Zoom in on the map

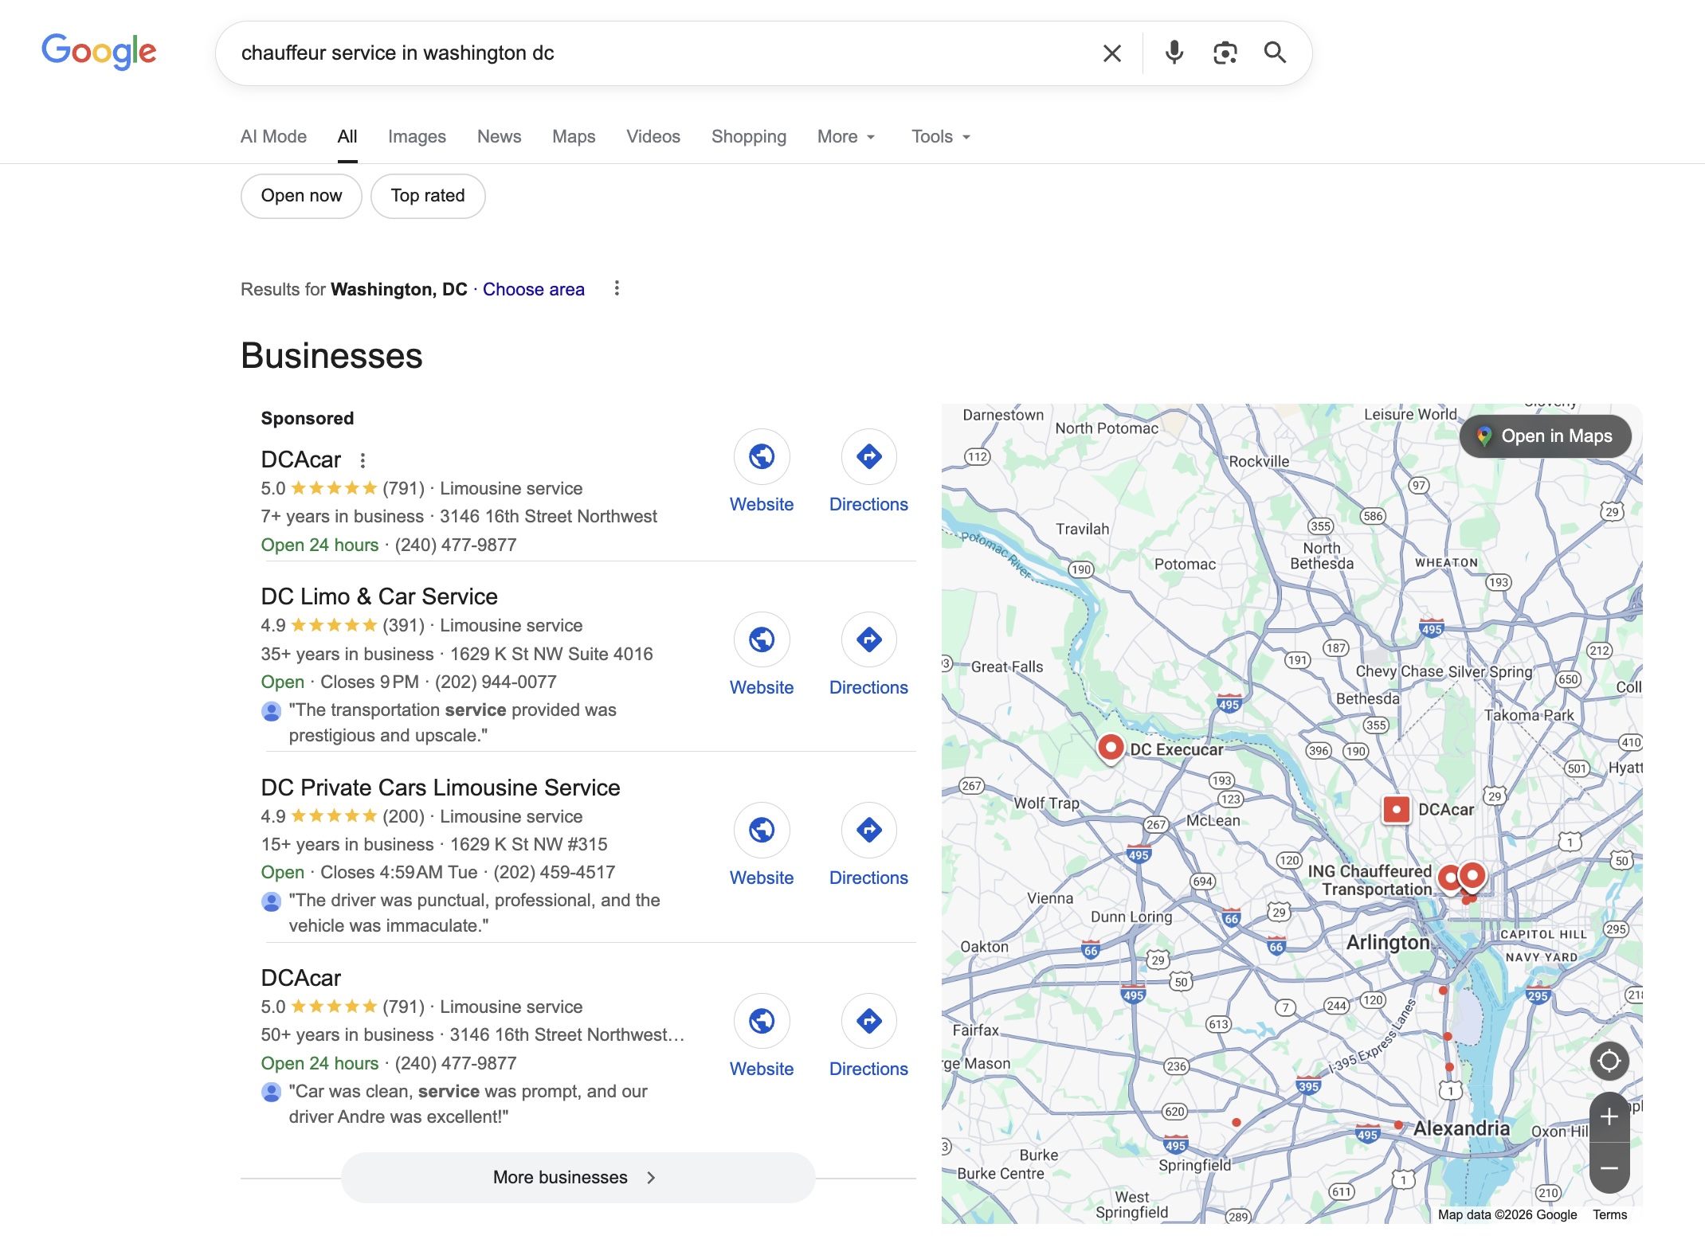click(x=1609, y=1116)
